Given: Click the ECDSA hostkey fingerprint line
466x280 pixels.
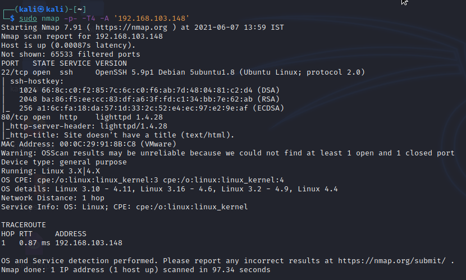Looking at the screenshot, I should [x=152, y=108].
